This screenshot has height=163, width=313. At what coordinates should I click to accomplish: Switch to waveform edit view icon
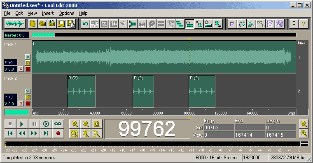(15, 24)
